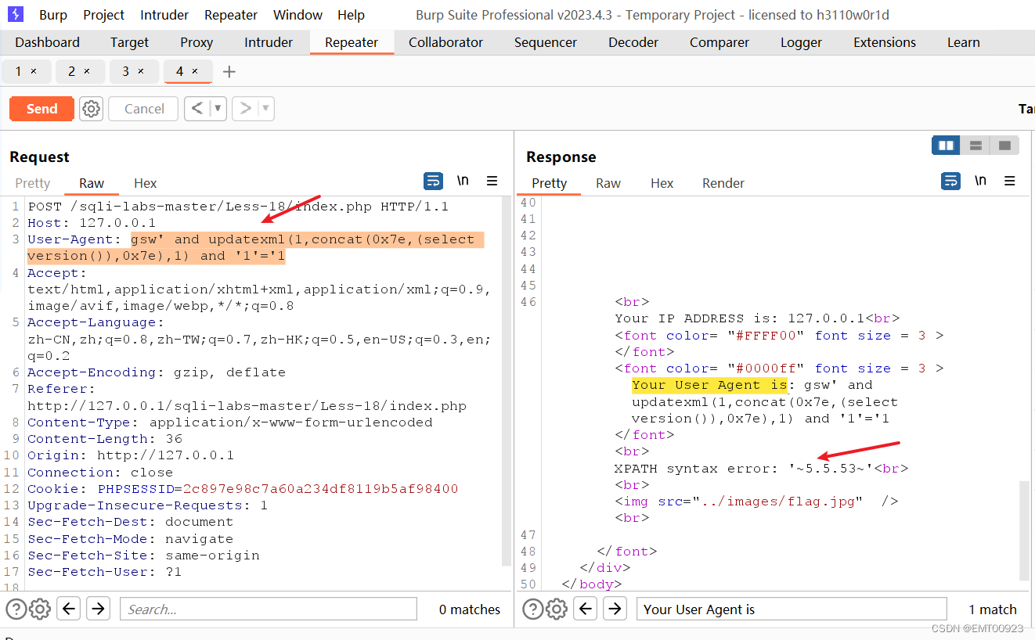Open the Repeater menu
Image resolution: width=1035 pixels, height=640 pixels.
coord(231,15)
